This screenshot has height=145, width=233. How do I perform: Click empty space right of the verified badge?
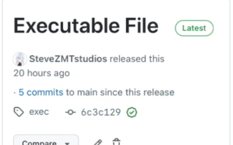coord(178,112)
